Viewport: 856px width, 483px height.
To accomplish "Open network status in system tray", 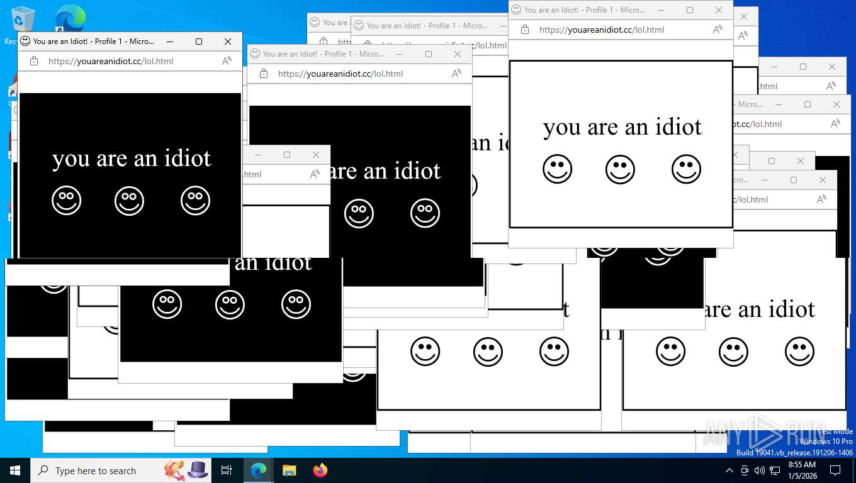I will (775, 470).
